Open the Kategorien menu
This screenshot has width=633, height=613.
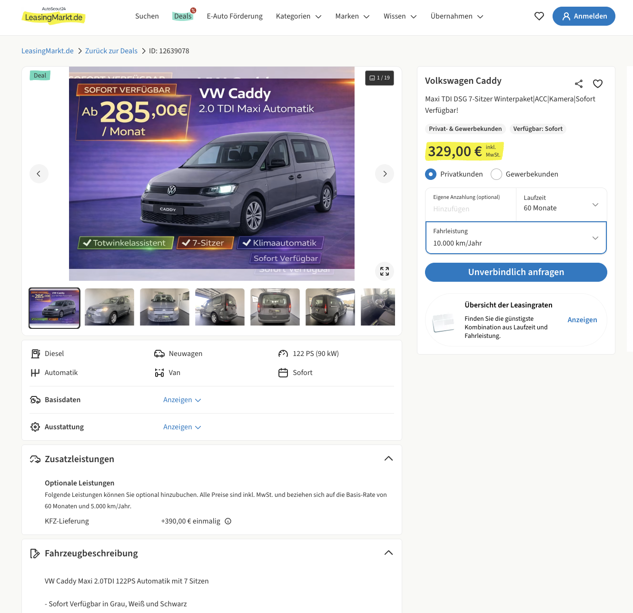(299, 16)
